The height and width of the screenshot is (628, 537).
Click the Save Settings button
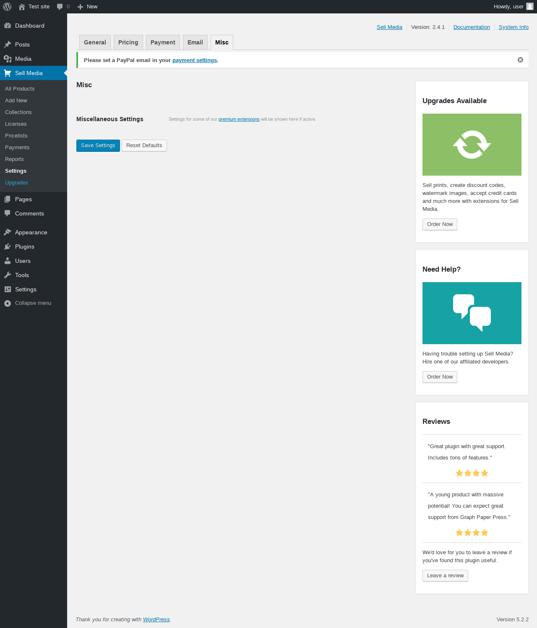[x=98, y=145]
